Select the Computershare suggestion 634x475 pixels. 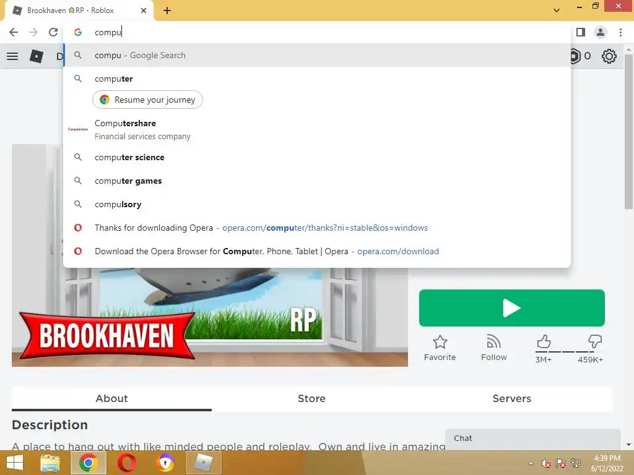[x=317, y=129]
